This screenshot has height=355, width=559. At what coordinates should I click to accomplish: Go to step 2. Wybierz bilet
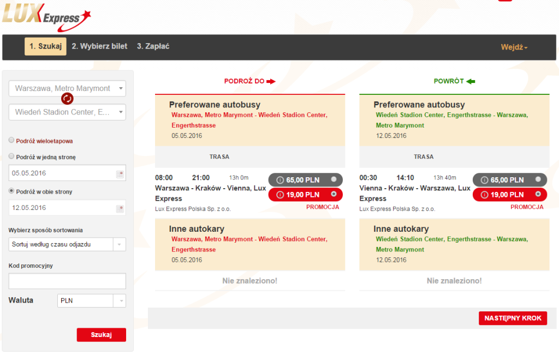point(99,46)
